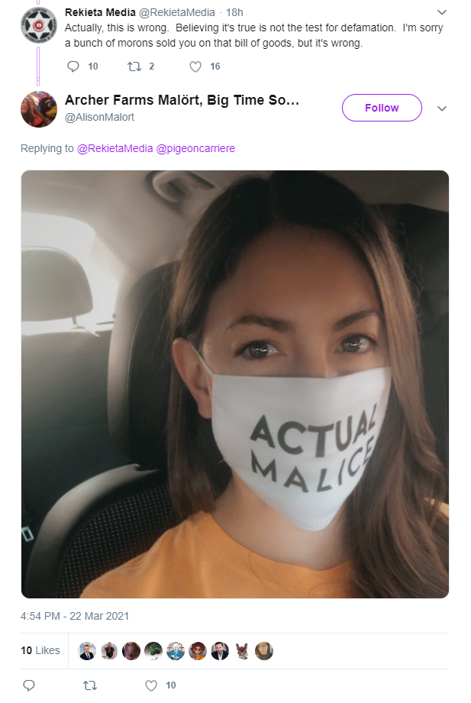The image size is (471, 703).
Task: Open first liker's avatar in likes row
Action: point(87,651)
